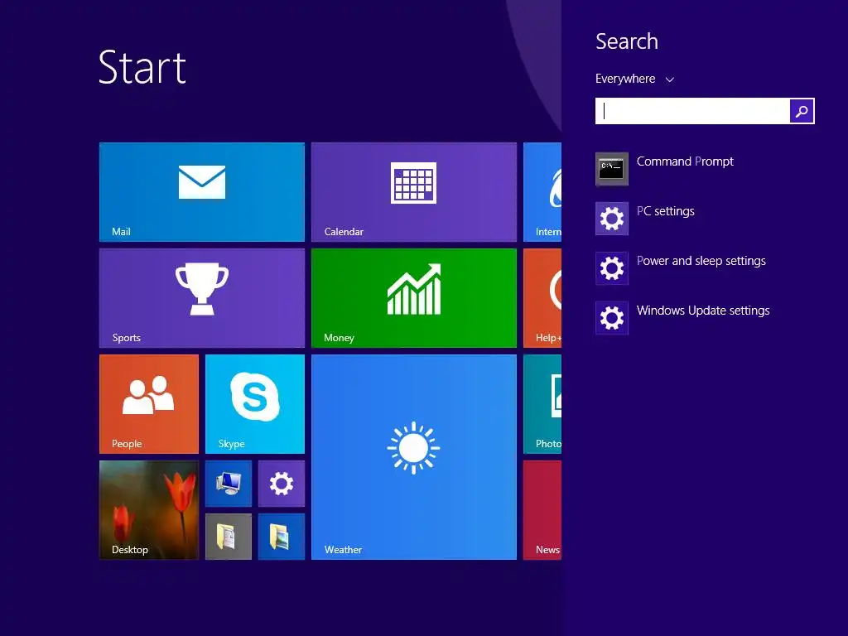Click the PC settings gear icon in results
The image size is (848, 636).
[612, 219]
